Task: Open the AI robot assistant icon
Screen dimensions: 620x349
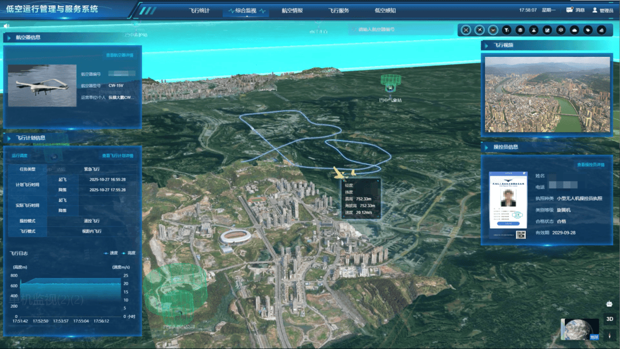Action: (x=610, y=304)
